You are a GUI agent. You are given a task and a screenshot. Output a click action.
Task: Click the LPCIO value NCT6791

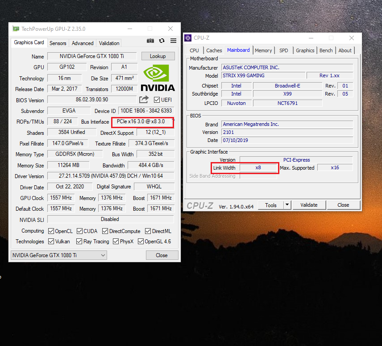point(287,103)
